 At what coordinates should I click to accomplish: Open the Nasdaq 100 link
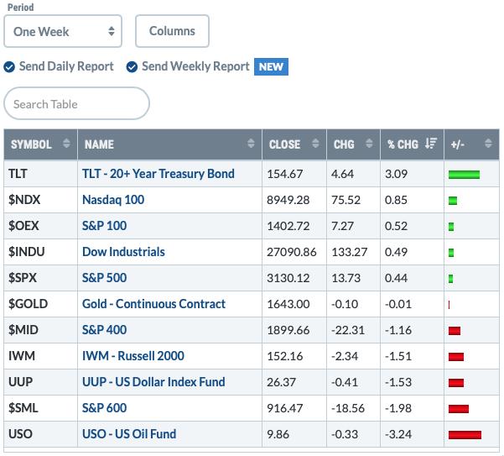113,200
